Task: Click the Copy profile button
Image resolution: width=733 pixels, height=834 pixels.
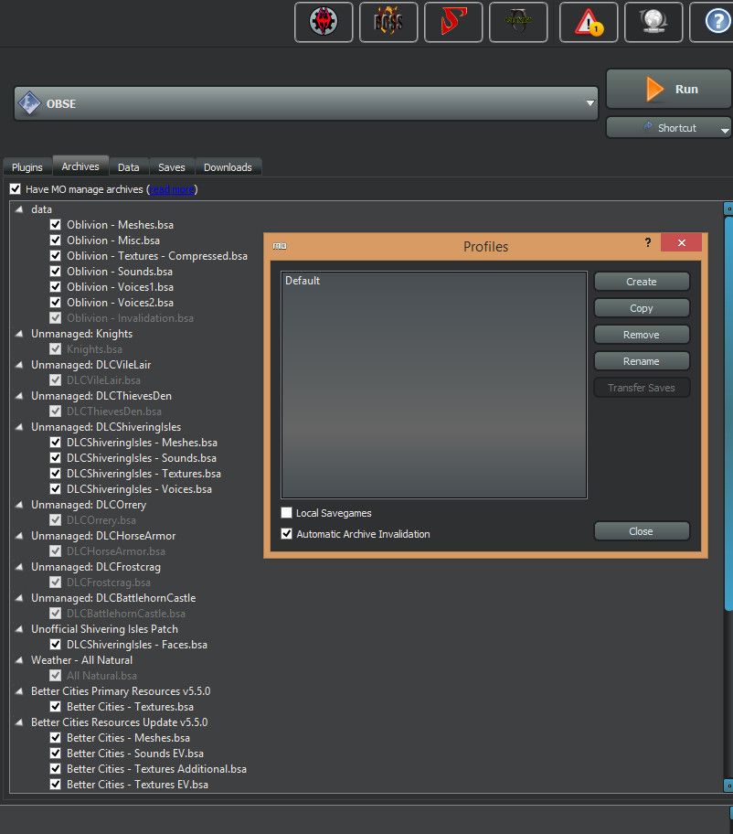Action: [642, 308]
